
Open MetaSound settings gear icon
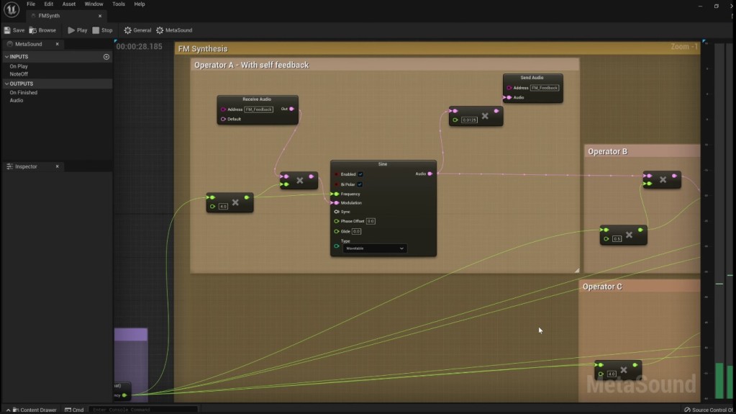[160, 30]
